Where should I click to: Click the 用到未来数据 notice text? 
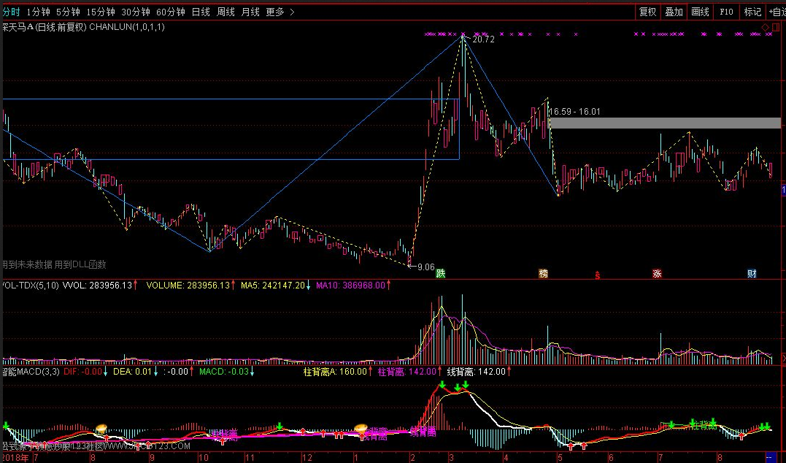pyautogui.click(x=26, y=264)
